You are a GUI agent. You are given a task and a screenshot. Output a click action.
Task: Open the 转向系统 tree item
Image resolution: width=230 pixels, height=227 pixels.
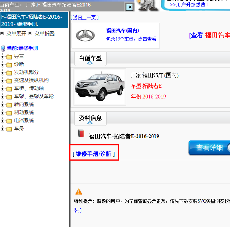[x=24, y=104]
